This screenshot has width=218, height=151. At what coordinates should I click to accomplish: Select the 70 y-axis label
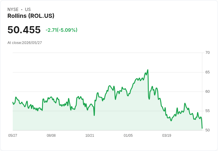(207, 53)
